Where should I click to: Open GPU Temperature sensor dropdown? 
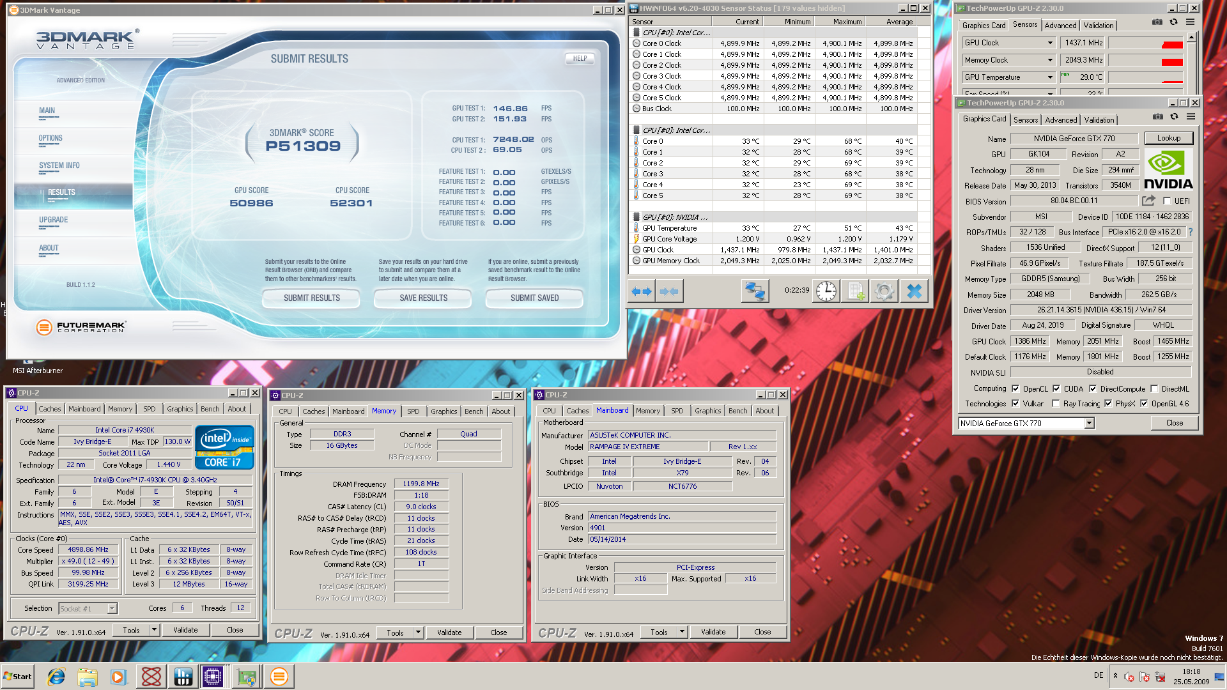(1050, 77)
